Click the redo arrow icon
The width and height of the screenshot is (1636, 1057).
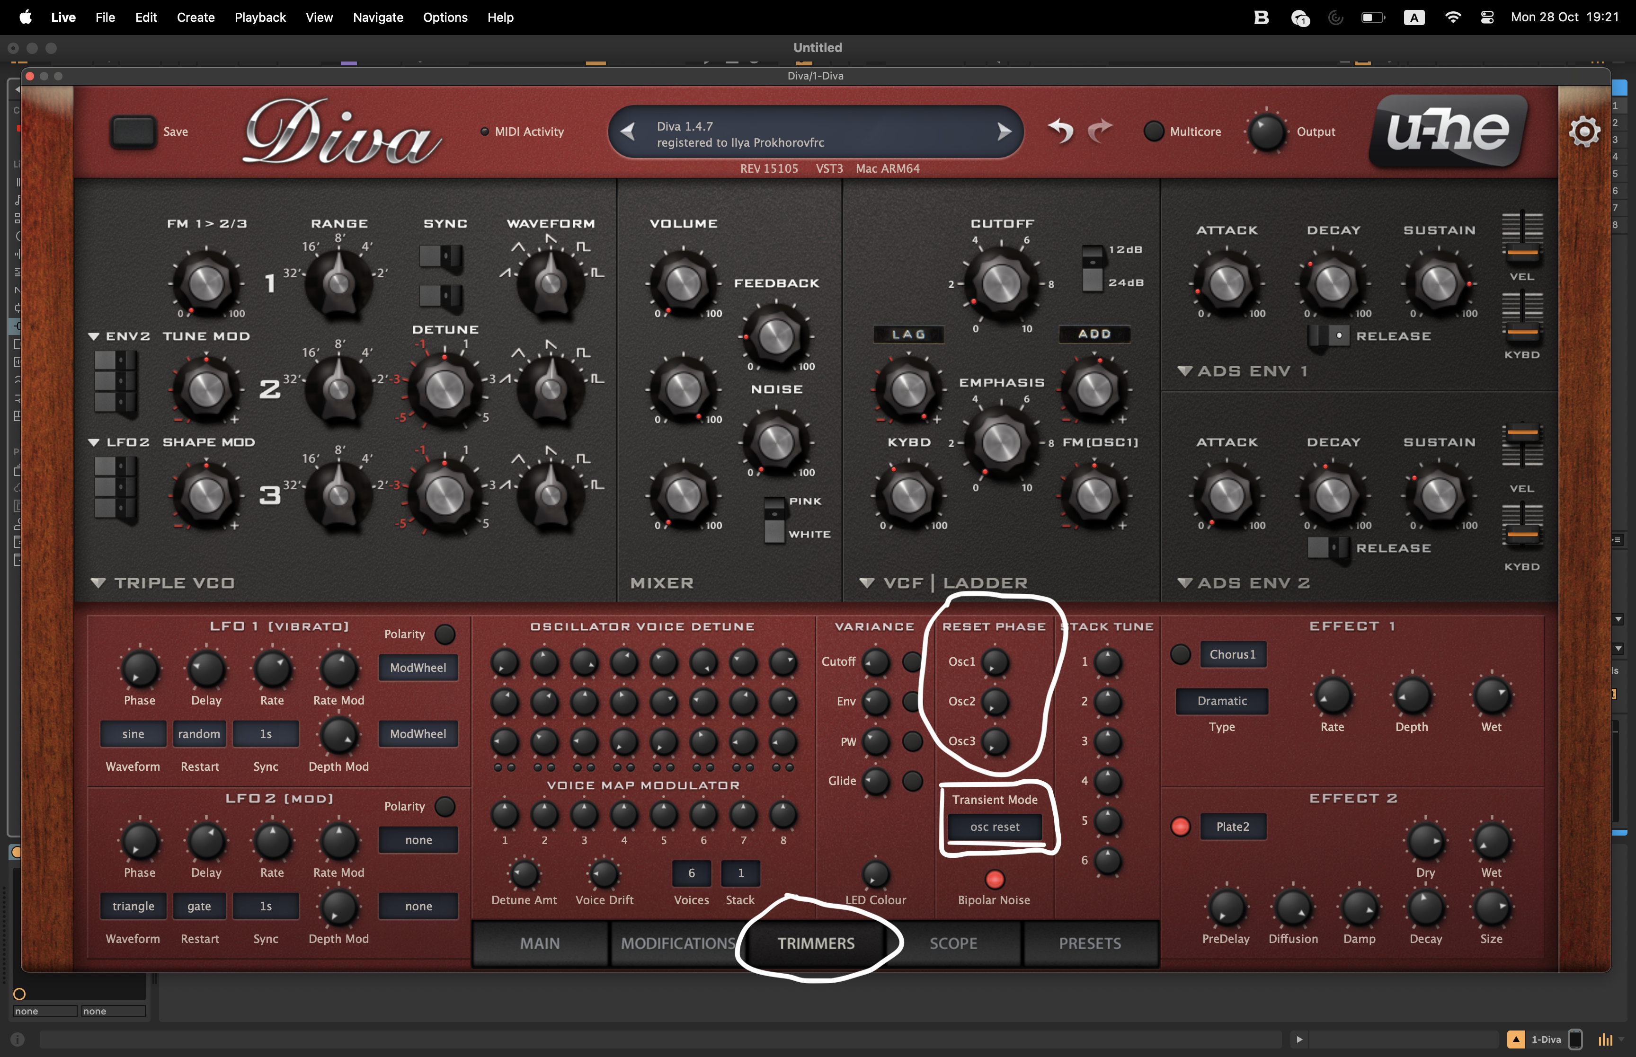tap(1101, 131)
